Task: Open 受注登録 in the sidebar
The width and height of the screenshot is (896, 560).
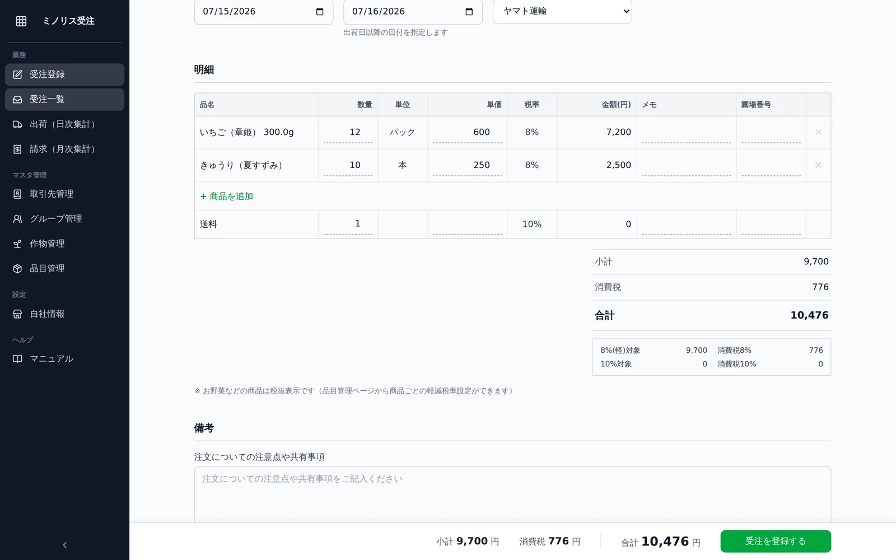Action: 64,74
